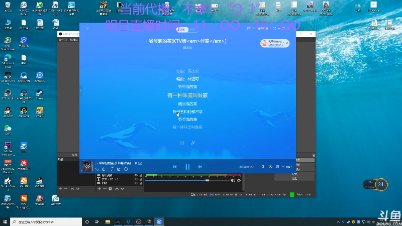Open the OBS Studio desktop shortcut

tap(8, 94)
